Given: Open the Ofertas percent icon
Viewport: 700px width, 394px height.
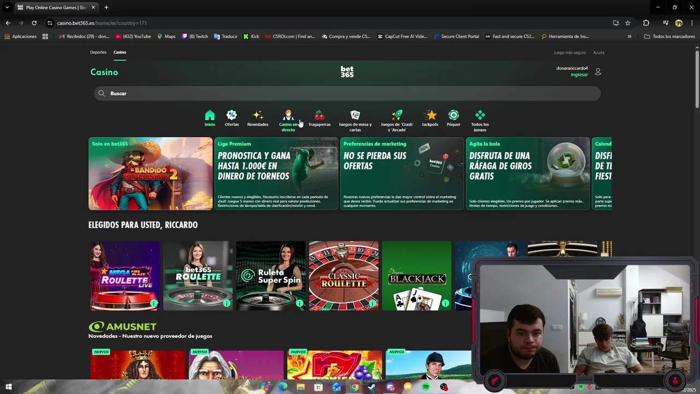Looking at the screenshot, I should click(232, 115).
